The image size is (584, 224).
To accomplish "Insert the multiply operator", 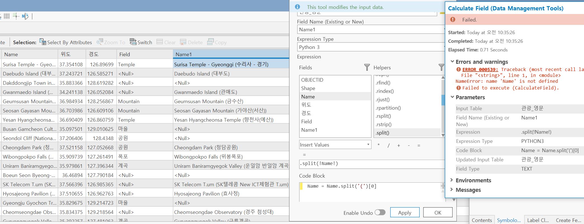I will pyautogui.click(x=379, y=145).
